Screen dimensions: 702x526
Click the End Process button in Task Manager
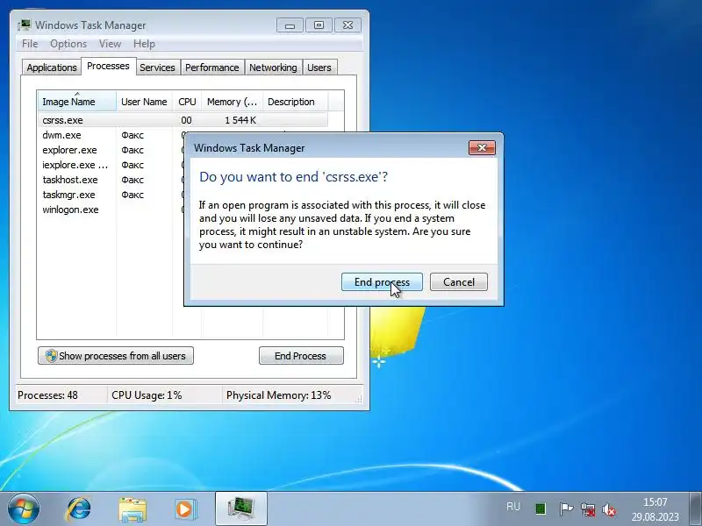point(301,356)
